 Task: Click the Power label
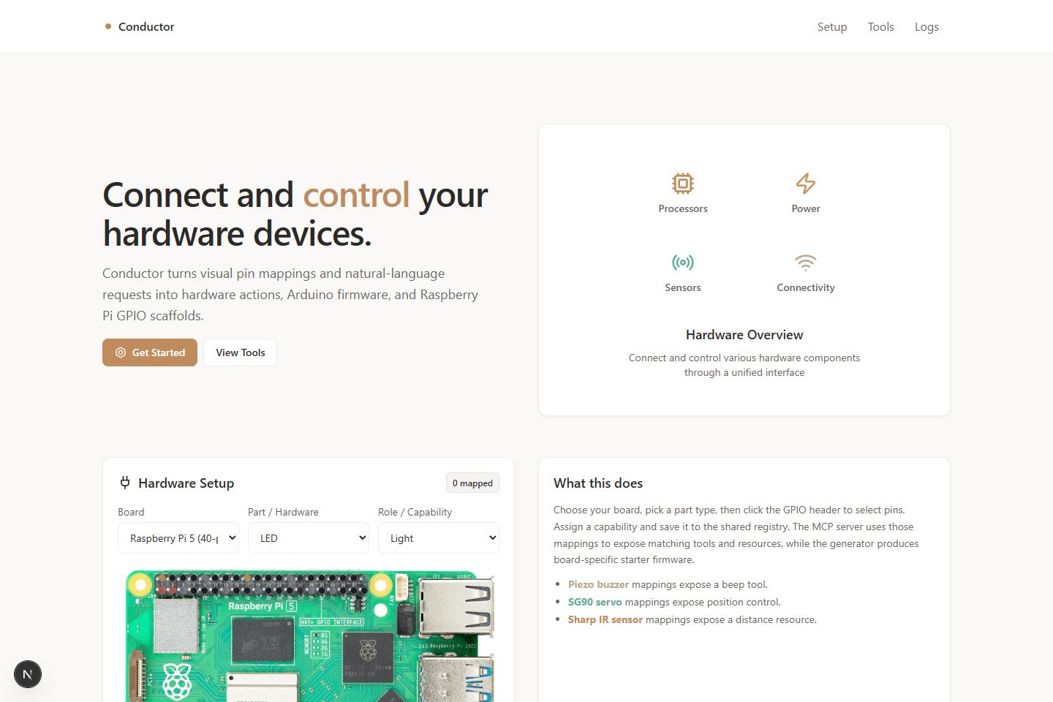point(806,208)
